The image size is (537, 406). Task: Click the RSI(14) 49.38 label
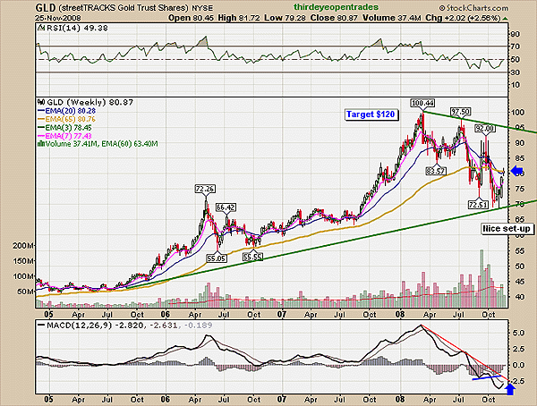click(77, 28)
